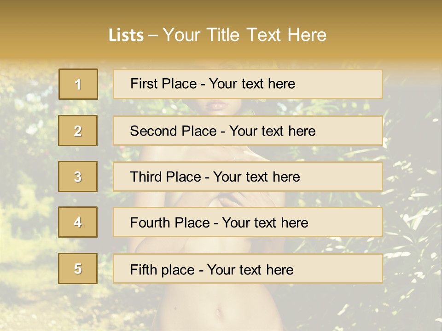Click the bold word "Lists" in the title
442x331 pixels.
coord(126,35)
